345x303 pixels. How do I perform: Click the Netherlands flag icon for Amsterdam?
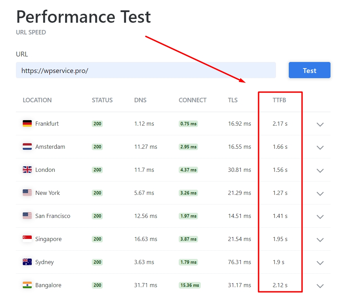coord(27,146)
